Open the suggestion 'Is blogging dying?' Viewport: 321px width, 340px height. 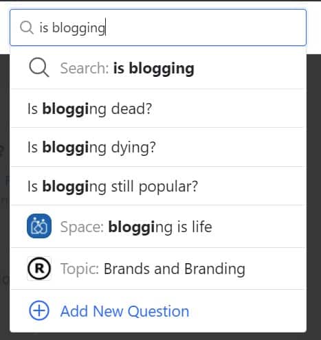pyautogui.click(x=158, y=147)
